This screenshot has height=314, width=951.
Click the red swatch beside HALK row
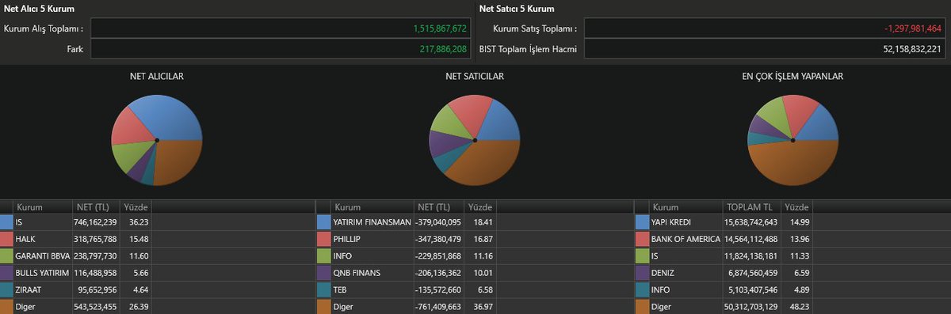tap(6, 239)
